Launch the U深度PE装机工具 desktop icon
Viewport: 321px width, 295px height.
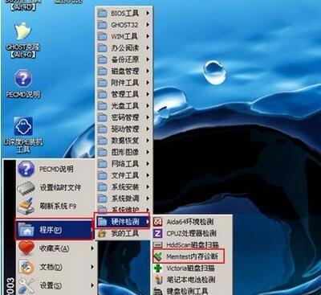point(23,126)
